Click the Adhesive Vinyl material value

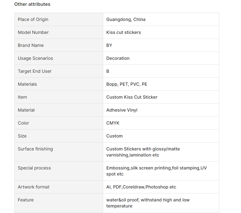click(x=122, y=110)
